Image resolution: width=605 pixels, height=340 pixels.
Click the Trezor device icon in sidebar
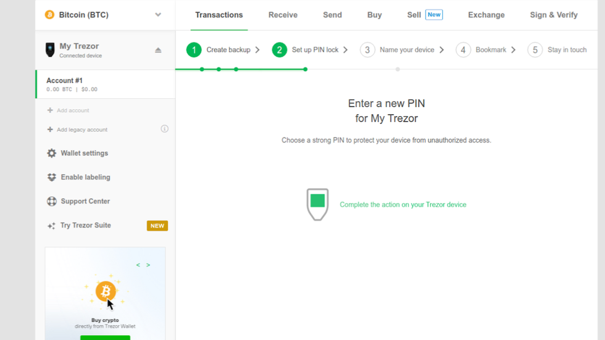(50, 50)
